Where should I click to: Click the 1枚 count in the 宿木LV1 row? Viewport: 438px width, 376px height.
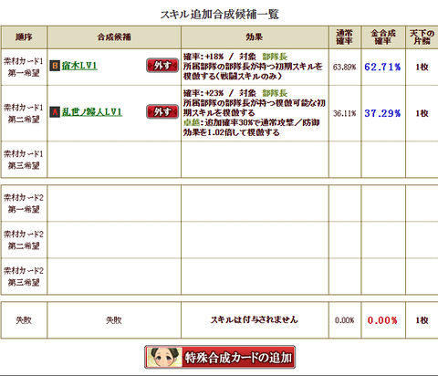click(422, 67)
